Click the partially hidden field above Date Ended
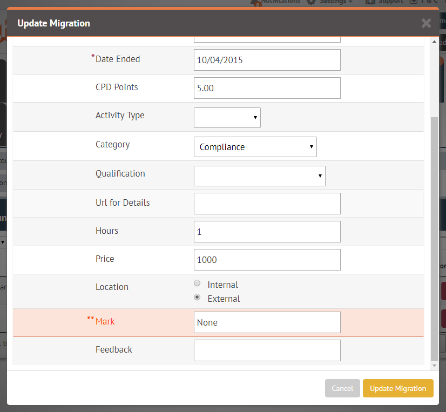The height and width of the screenshot is (412, 446). [267, 39]
